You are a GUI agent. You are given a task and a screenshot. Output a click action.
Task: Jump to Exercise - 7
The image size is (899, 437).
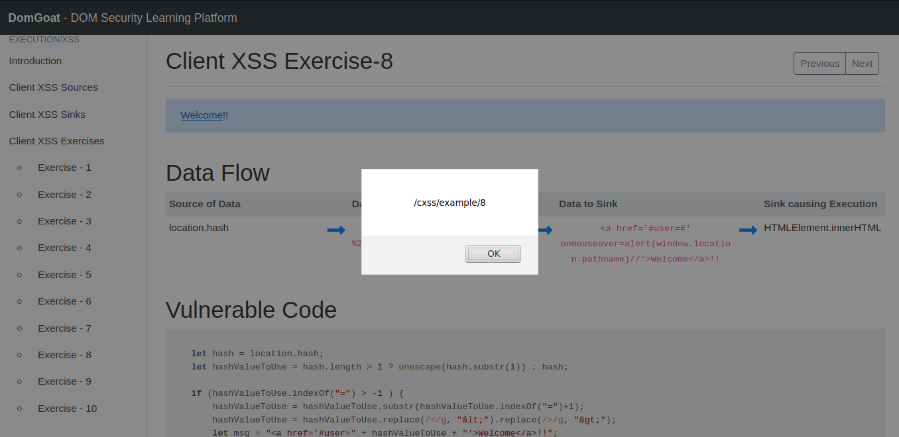(x=64, y=328)
